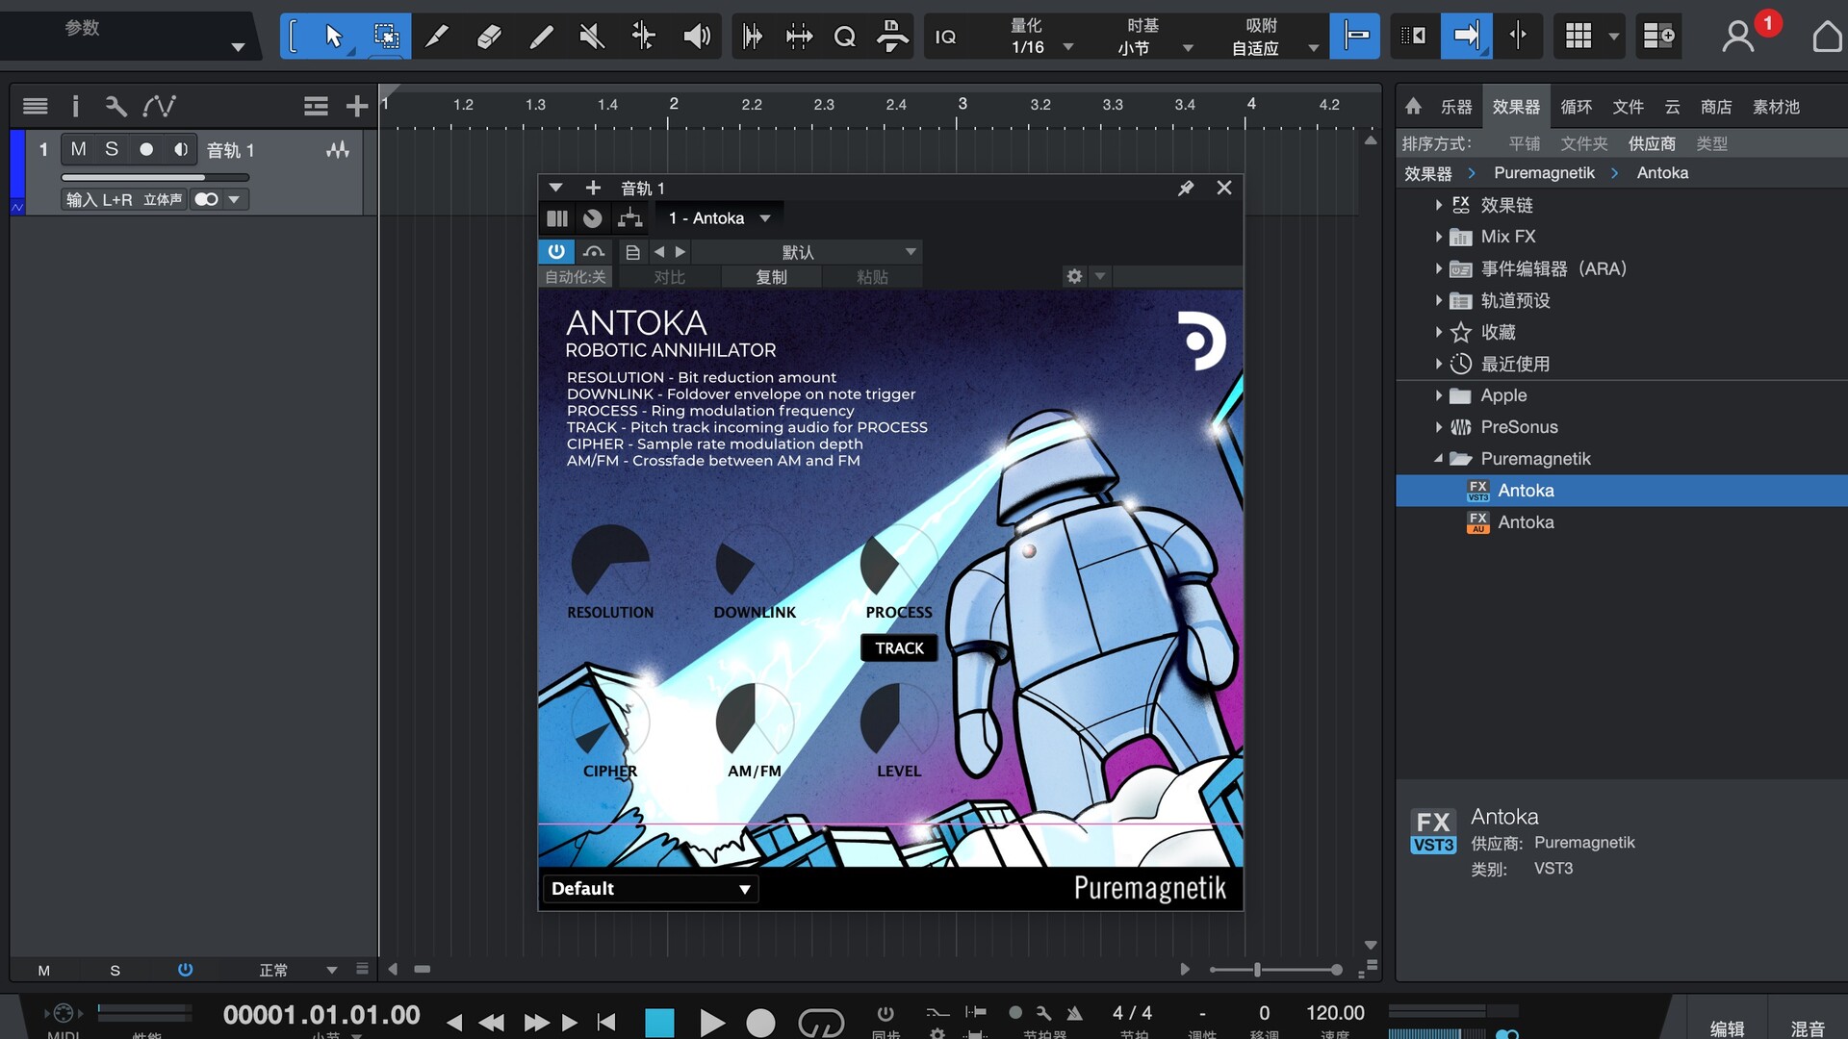Collapse the Puremagnetik folder

pyautogui.click(x=1438, y=459)
